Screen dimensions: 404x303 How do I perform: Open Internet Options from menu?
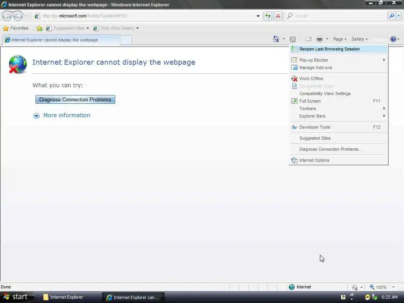click(339, 160)
